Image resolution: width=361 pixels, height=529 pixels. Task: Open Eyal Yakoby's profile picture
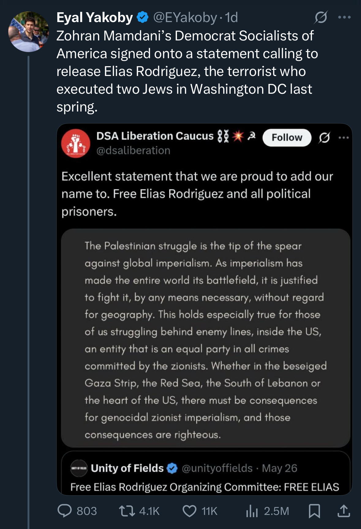(28, 32)
